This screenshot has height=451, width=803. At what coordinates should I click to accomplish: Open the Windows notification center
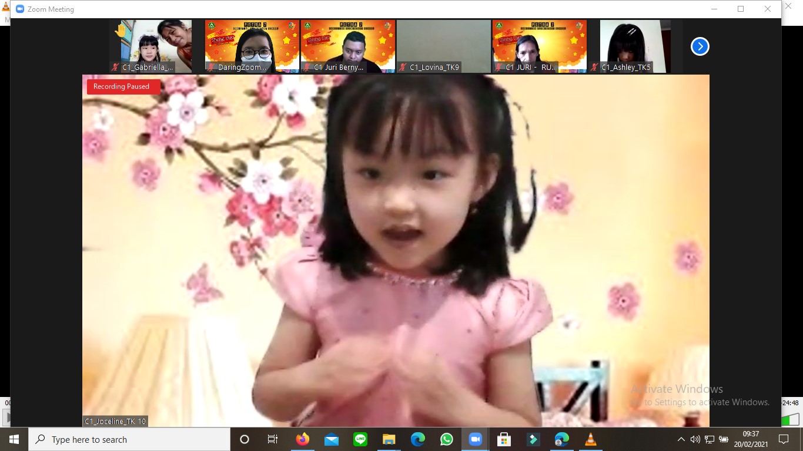[783, 439]
